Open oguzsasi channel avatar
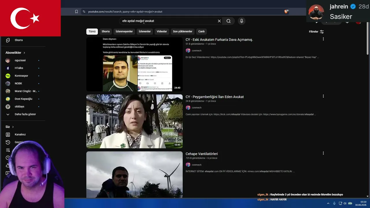 pos(8,60)
